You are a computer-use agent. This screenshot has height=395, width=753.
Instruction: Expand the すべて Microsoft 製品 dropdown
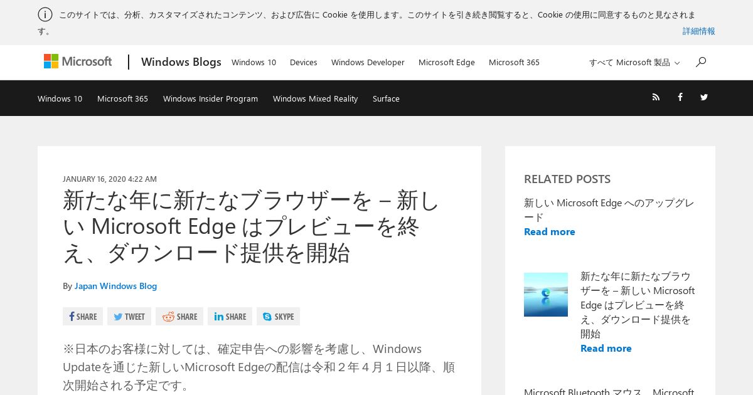(x=634, y=63)
